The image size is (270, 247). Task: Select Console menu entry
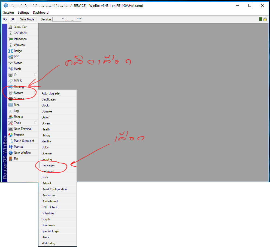(x=58, y=111)
